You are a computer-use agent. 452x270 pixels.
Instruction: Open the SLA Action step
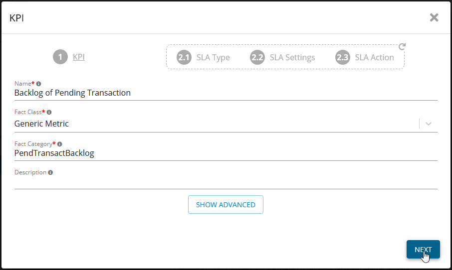(374, 57)
